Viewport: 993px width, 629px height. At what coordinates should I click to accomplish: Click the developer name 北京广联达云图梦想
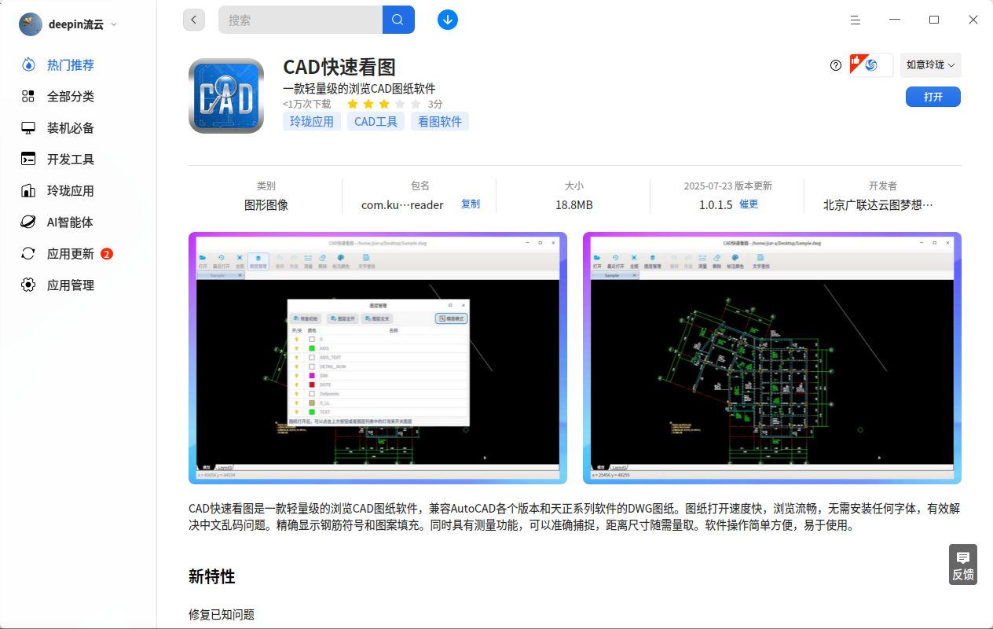[x=878, y=204]
